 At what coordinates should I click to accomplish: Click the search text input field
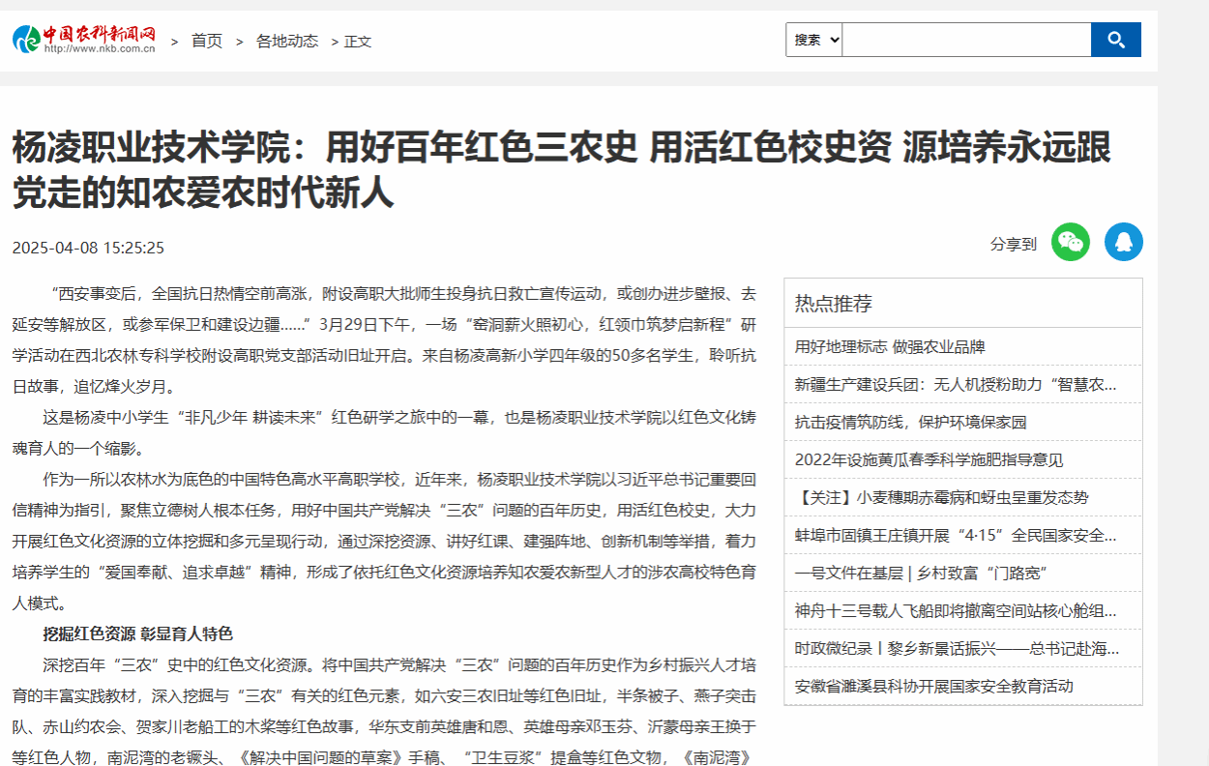[965, 40]
